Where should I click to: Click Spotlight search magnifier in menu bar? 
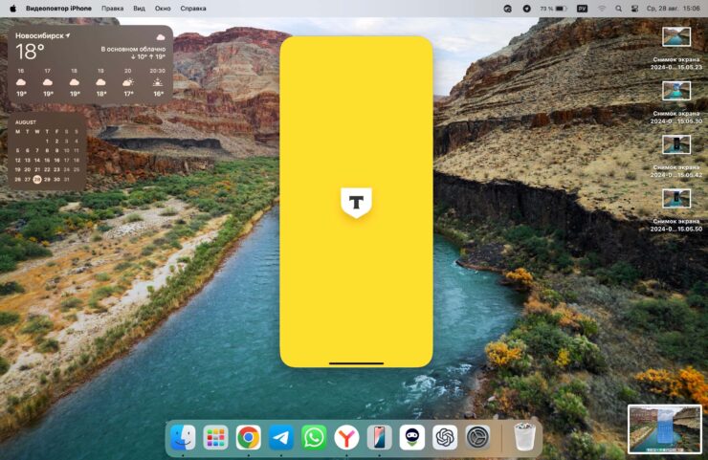point(618,8)
